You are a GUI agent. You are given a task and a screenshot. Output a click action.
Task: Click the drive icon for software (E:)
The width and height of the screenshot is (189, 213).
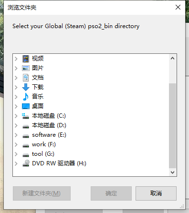pos(26,136)
